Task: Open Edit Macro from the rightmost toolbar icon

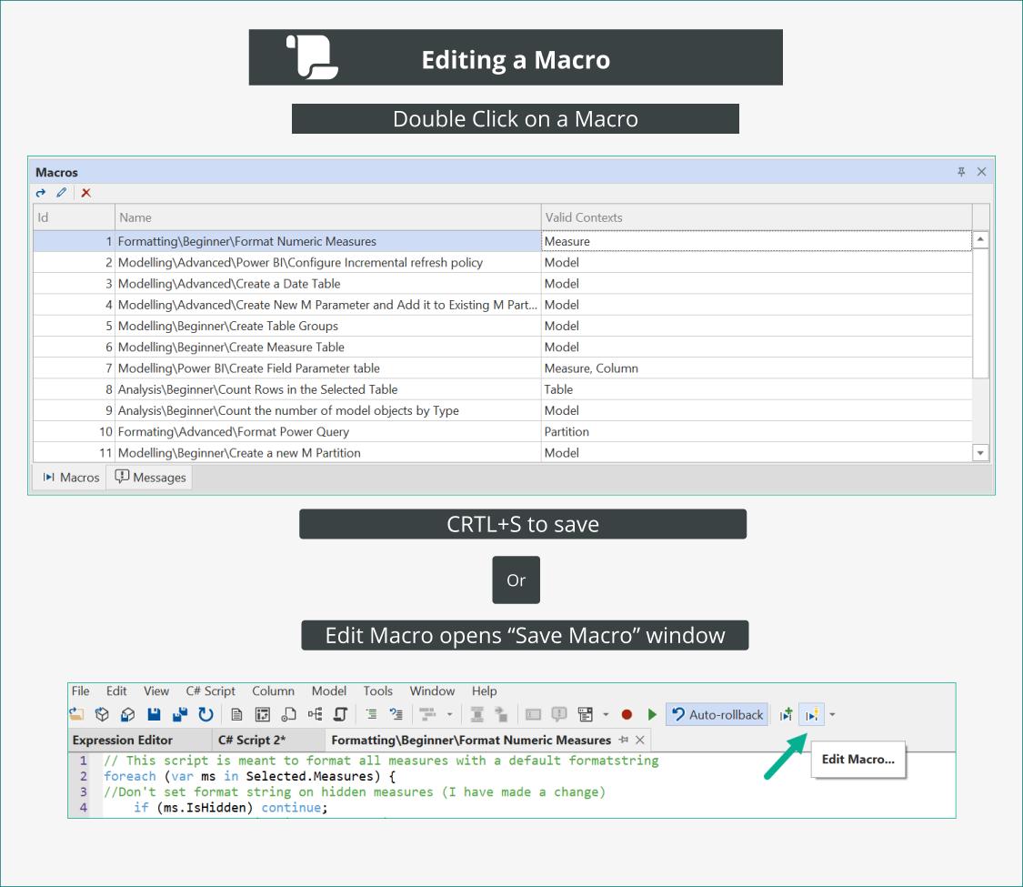Action: pos(811,714)
